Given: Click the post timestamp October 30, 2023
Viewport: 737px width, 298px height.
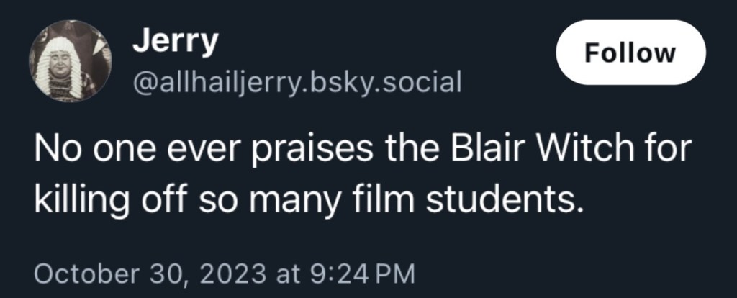Looking at the screenshot, I should point(224,274).
